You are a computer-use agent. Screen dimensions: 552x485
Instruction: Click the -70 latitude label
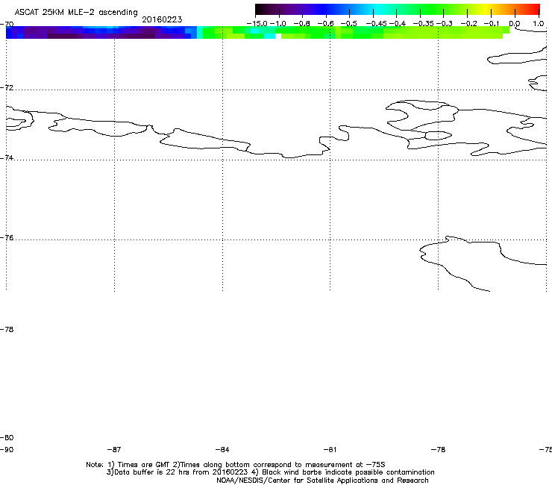coord(7,25)
